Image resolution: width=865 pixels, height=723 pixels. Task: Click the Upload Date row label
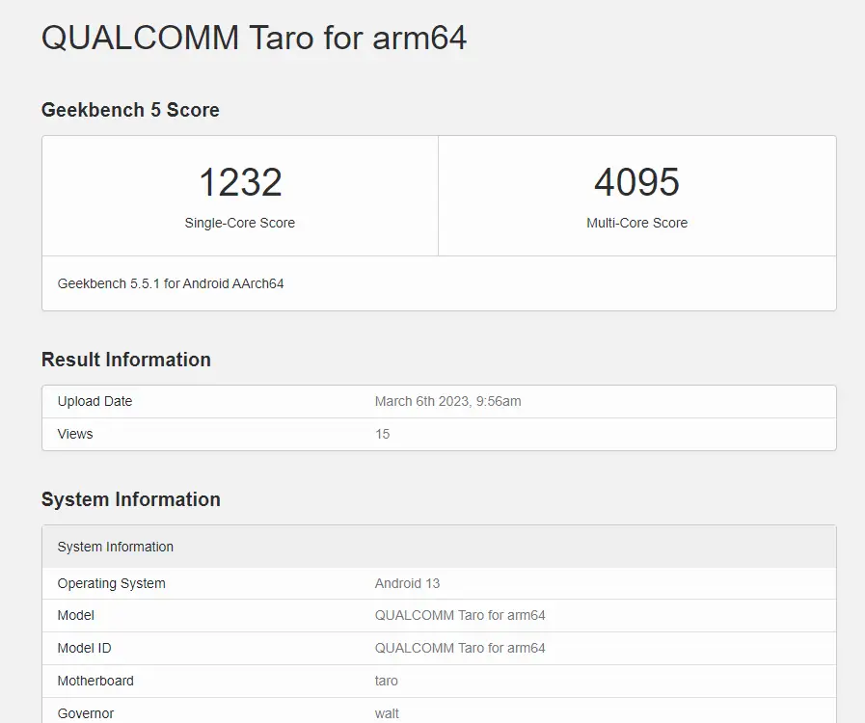point(95,401)
